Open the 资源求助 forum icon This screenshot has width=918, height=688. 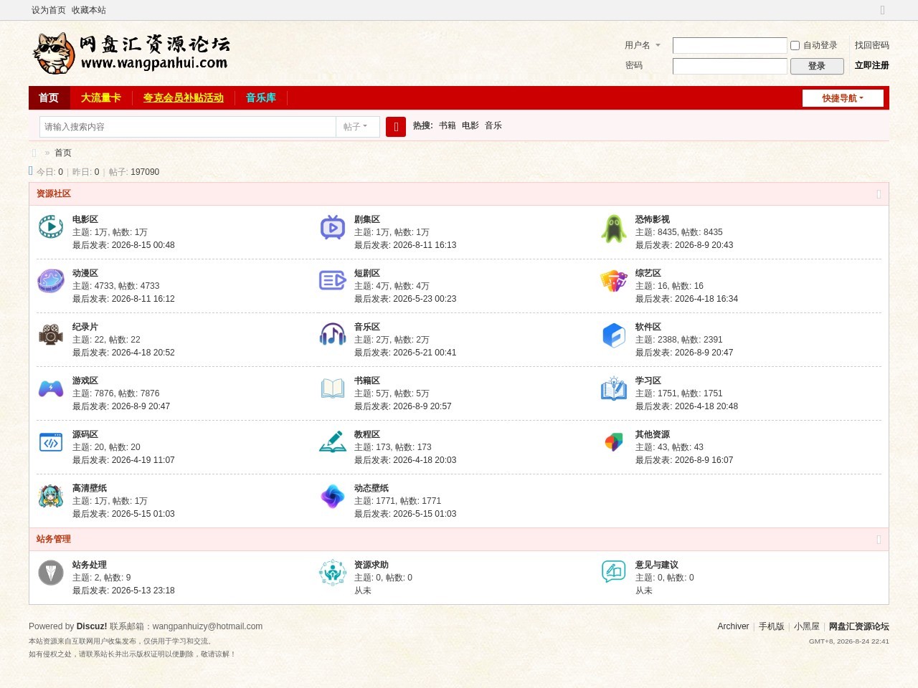click(x=333, y=573)
